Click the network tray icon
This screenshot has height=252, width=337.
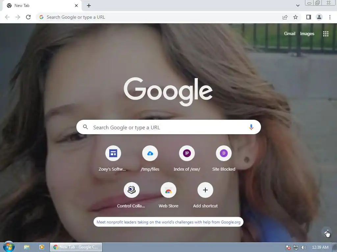(296, 247)
